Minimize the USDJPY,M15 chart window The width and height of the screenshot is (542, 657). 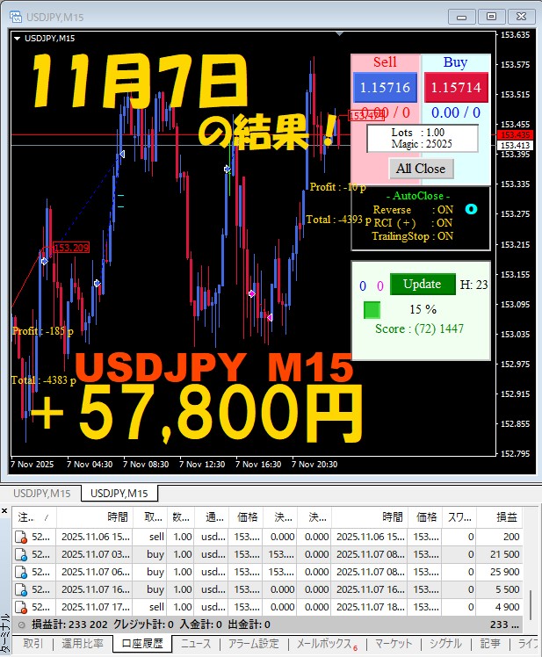(461, 17)
